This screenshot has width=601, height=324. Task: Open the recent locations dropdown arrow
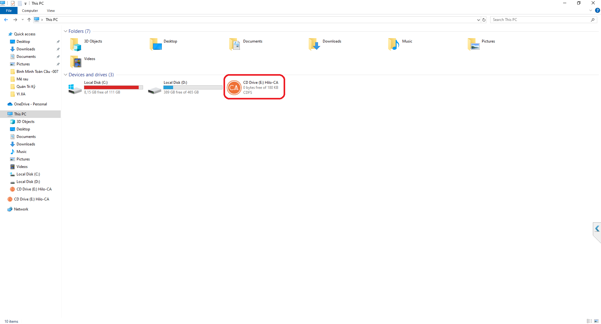[23, 20]
